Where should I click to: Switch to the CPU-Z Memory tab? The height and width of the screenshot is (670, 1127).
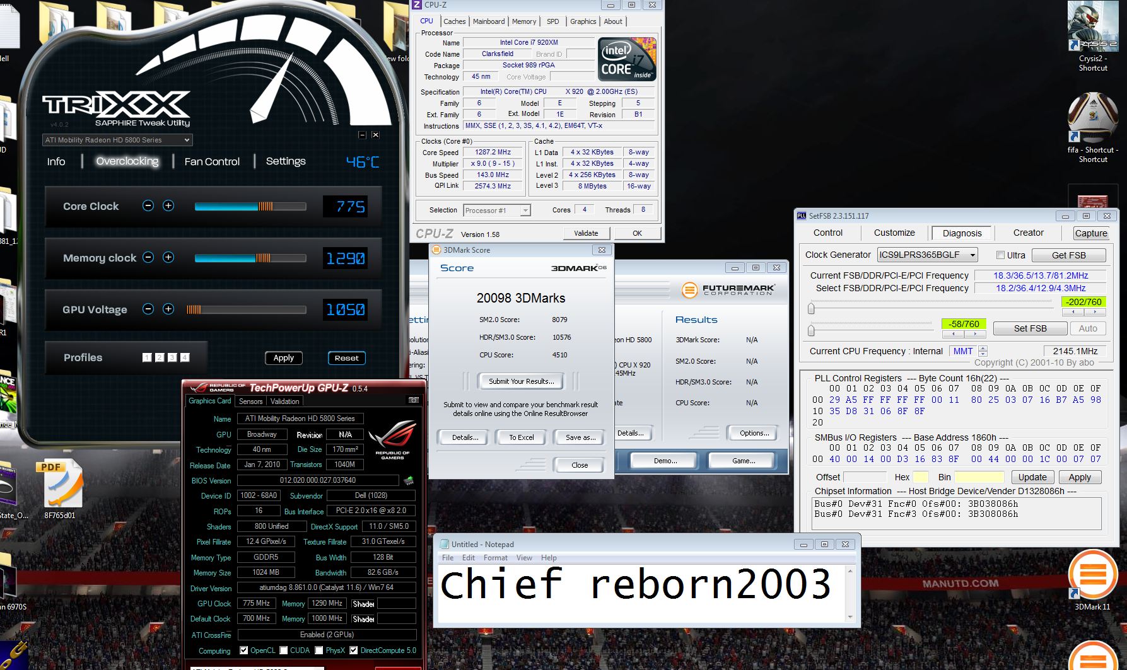click(524, 21)
